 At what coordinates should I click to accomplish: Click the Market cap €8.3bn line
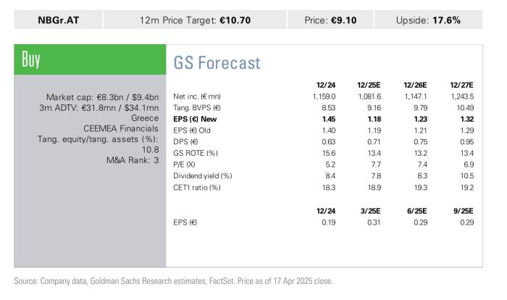pos(103,97)
